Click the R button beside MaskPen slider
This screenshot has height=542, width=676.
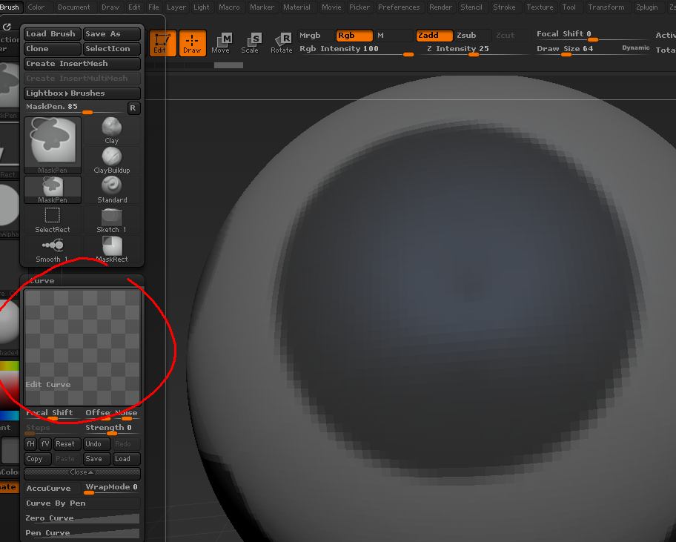133,108
